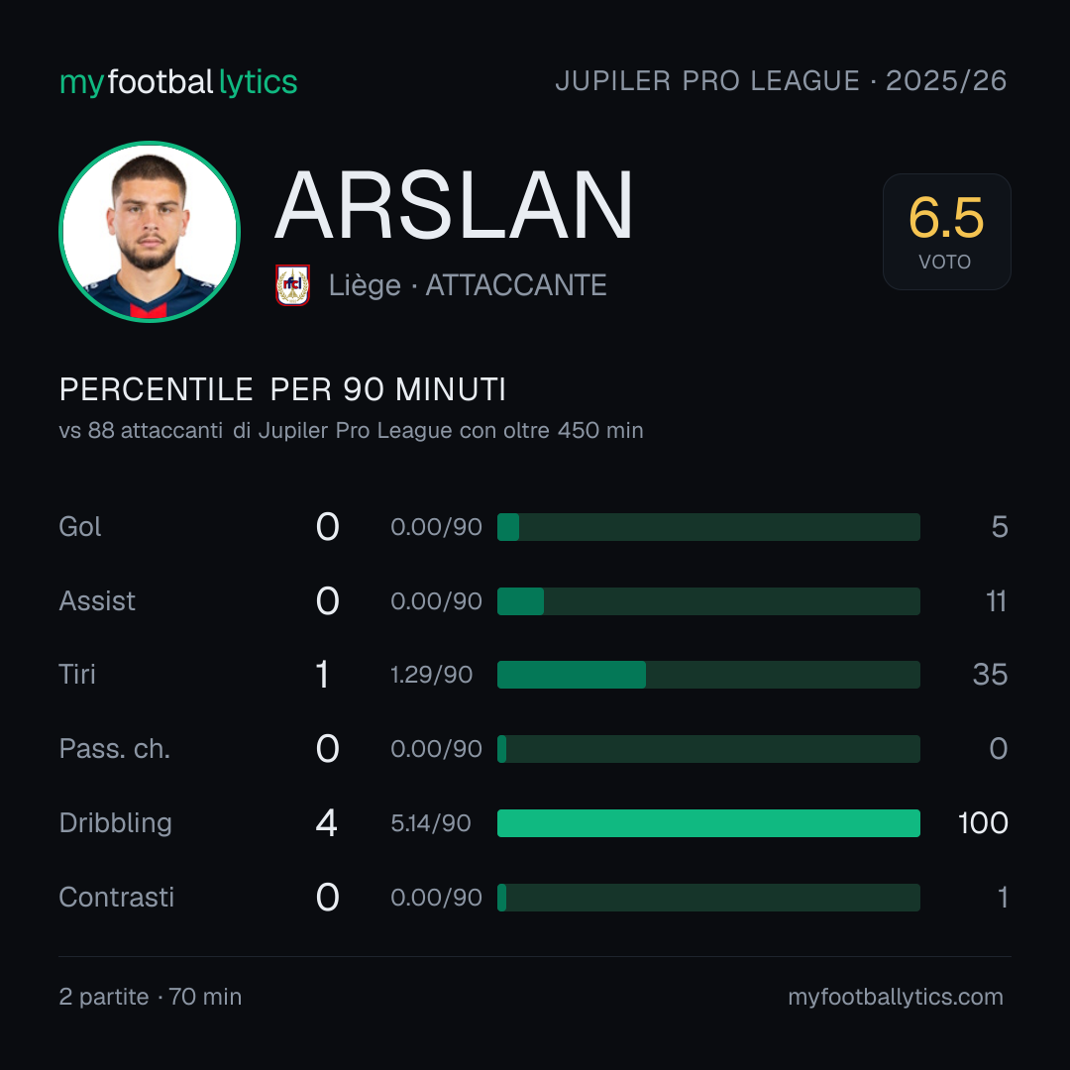Click the Assist percentile bar
Image resolution: width=1070 pixels, height=1070 pixels.
[x=708, y=601]
